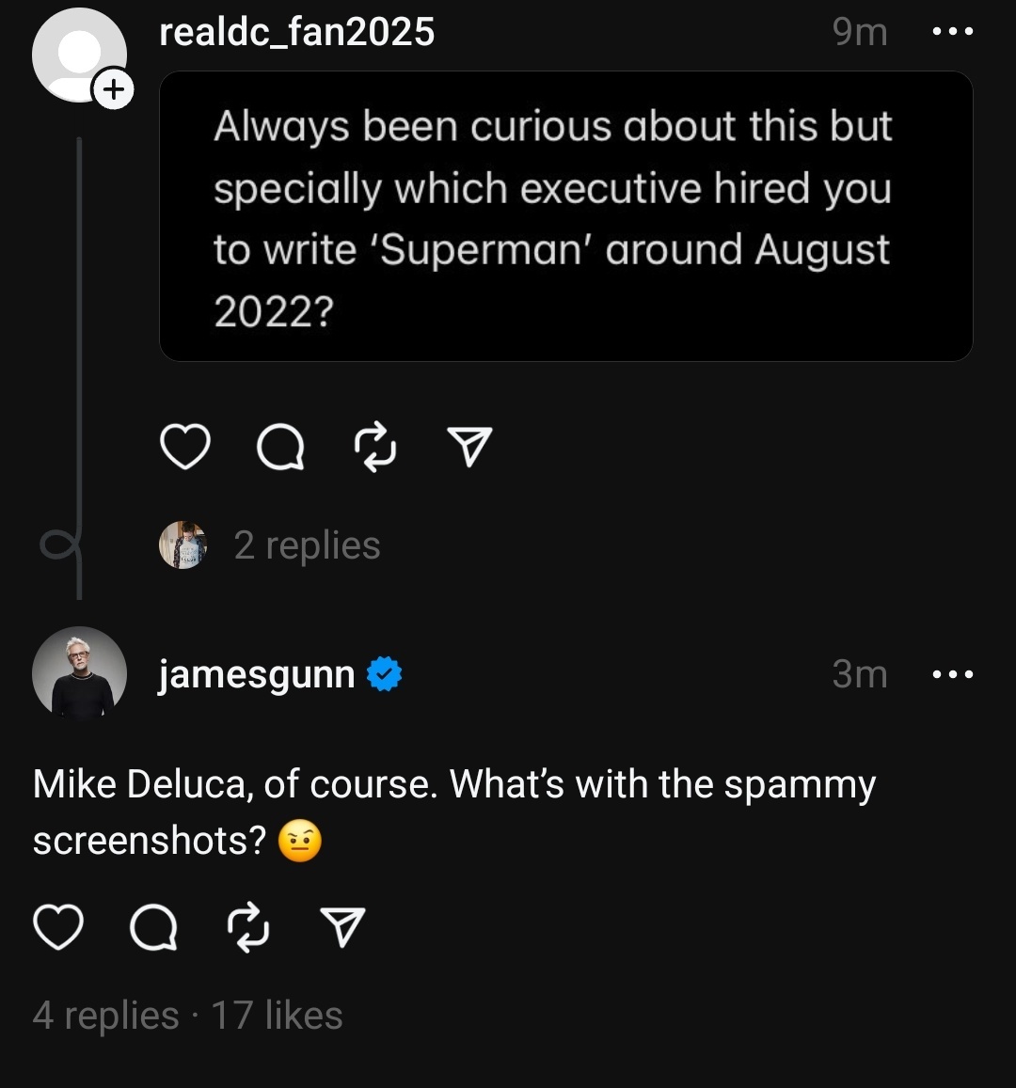Open jamesgunn profile from username
1016x1088 pixels.
tap(256, 674)
